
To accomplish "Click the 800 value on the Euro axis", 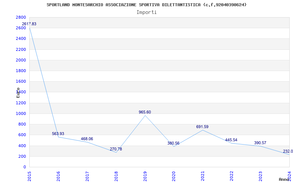I will pyautogui.click(x=22, y=124).
